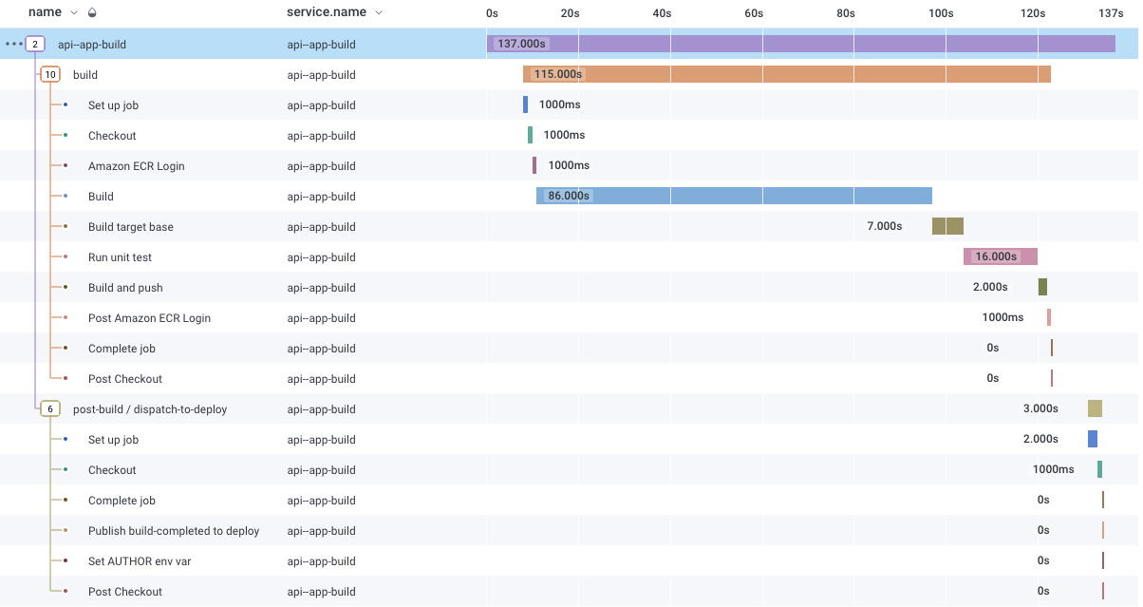Collapse the root span with 2 children badge
Image resolution: width=1143 pixels, height=607 pixels.
35,45
